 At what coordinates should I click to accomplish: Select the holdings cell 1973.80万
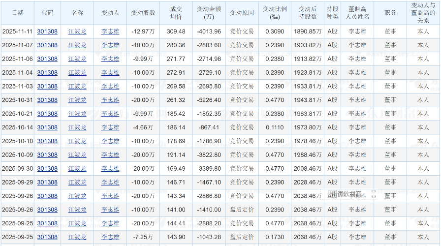coord(308,127)
